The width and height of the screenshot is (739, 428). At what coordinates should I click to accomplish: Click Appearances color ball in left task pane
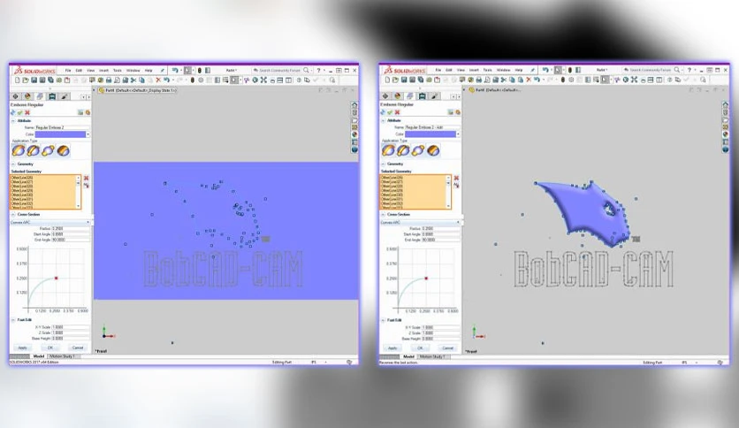[x=354, y=134]
